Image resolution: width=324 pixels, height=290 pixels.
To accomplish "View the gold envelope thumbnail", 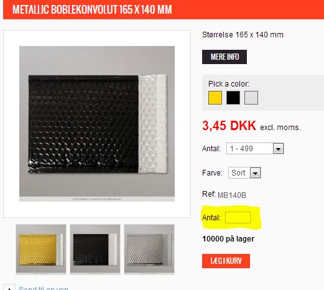I will click(41, 250).
